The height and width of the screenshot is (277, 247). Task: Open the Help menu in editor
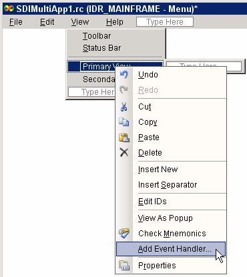tap(115, 22)
